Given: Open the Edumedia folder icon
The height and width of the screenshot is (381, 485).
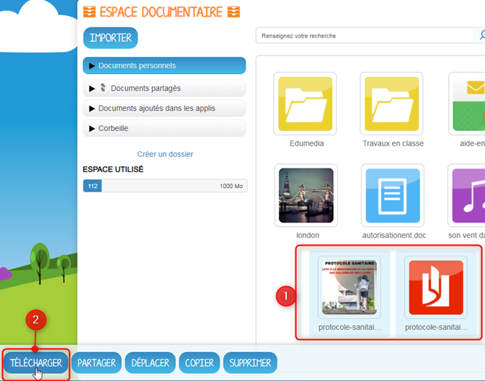Looking at the screenshot, I should tap(306, 104).
